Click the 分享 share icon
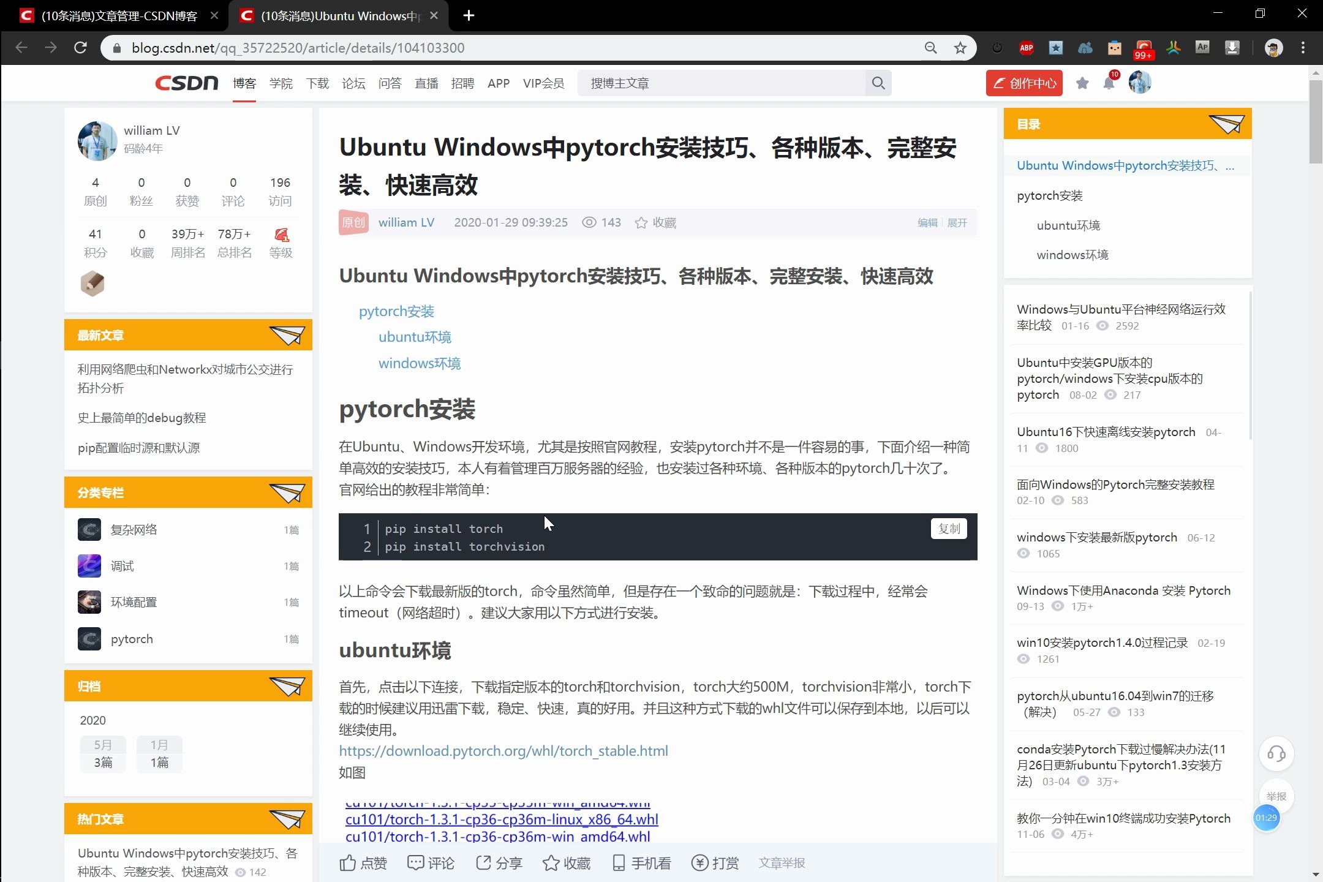 tap(483, 863)
